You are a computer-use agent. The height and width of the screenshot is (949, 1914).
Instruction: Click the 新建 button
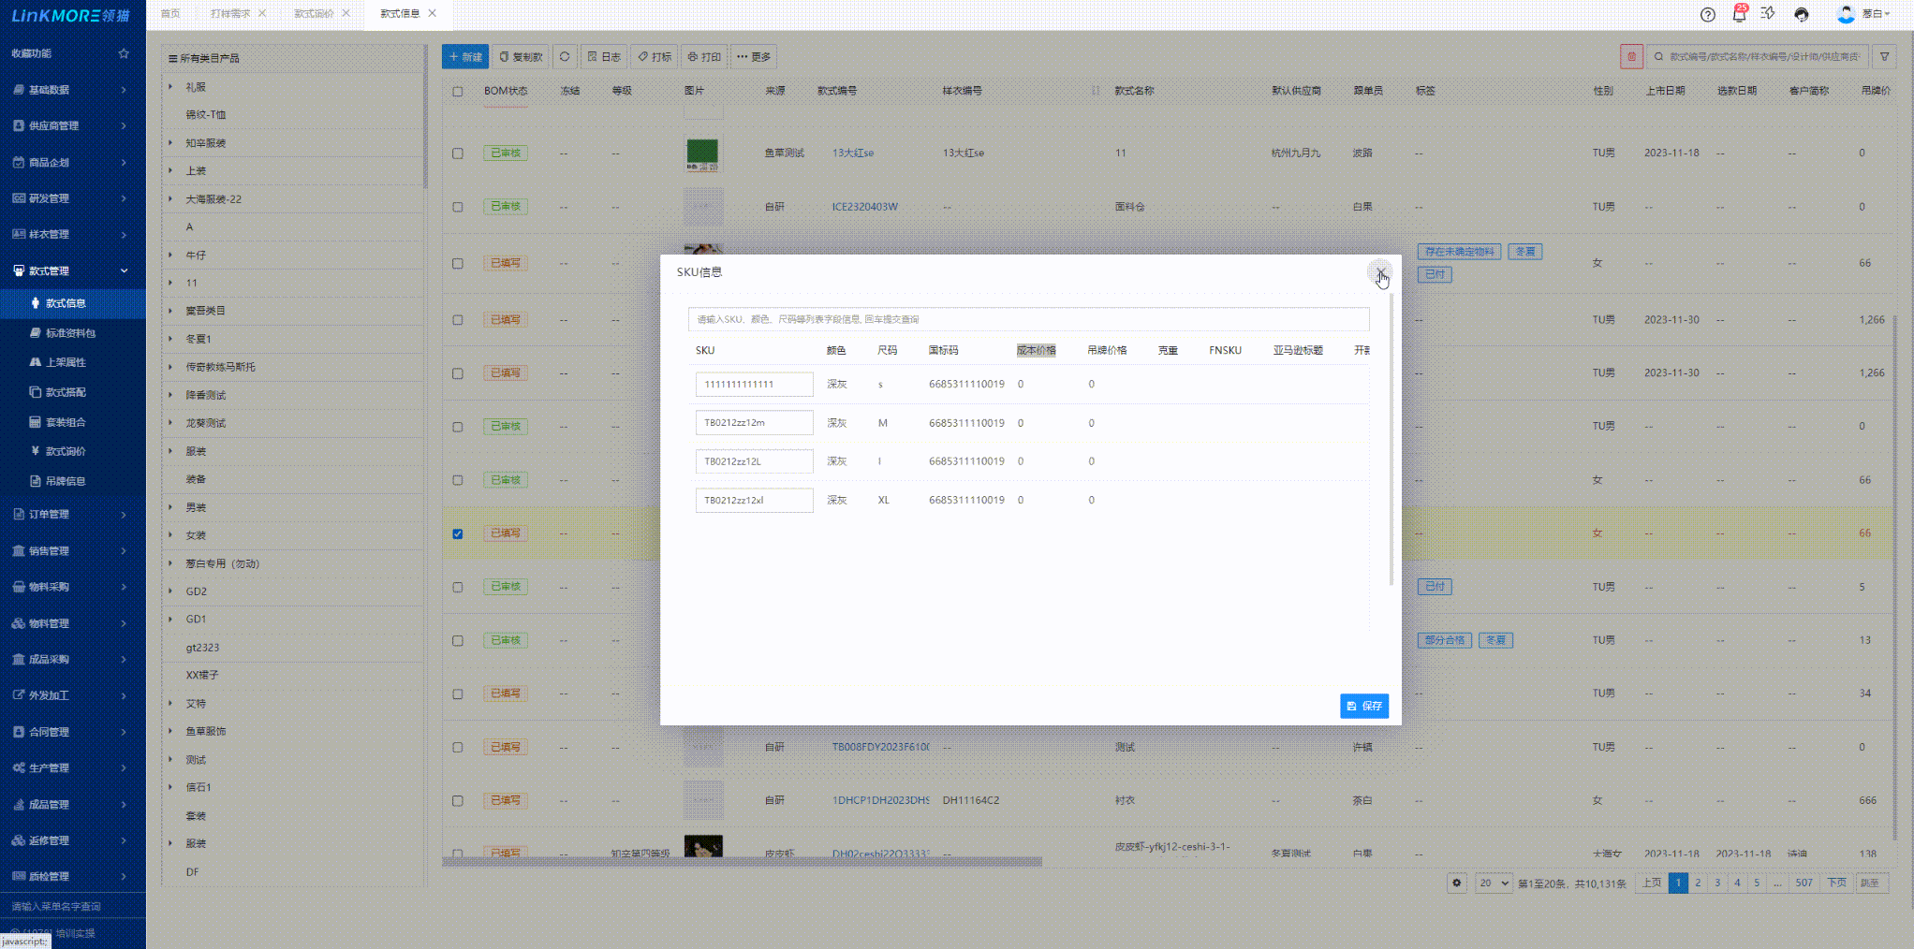pos(464,57)
